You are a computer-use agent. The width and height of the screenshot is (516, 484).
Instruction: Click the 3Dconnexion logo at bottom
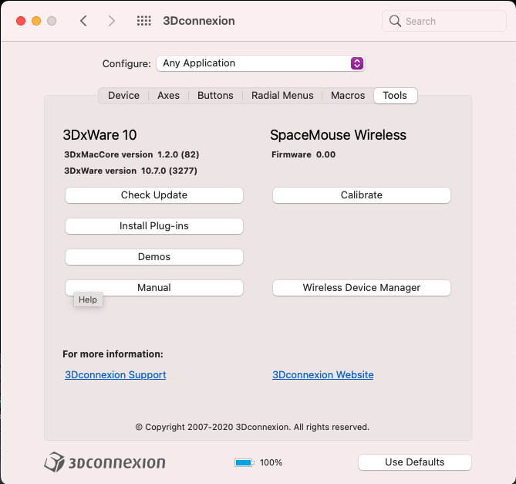click(x=105, y=462)
